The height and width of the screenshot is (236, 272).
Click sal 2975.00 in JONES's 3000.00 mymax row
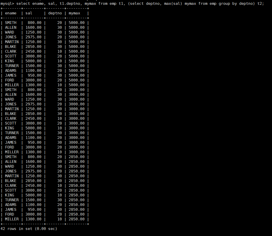pyautogui.click(x=34, y=104)
